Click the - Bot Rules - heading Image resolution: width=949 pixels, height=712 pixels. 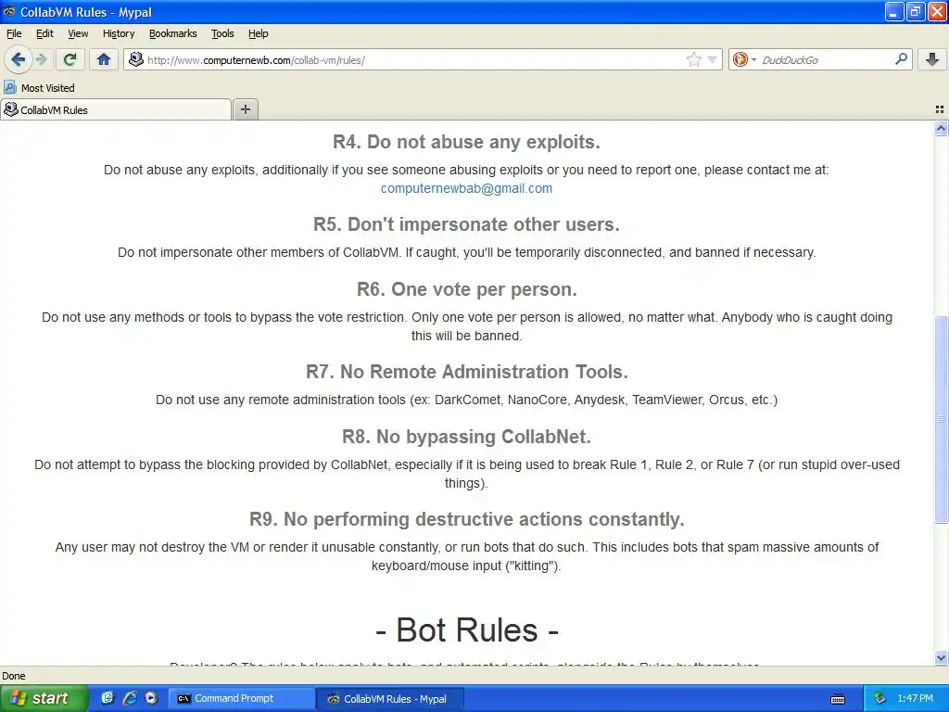click(467, 629)
